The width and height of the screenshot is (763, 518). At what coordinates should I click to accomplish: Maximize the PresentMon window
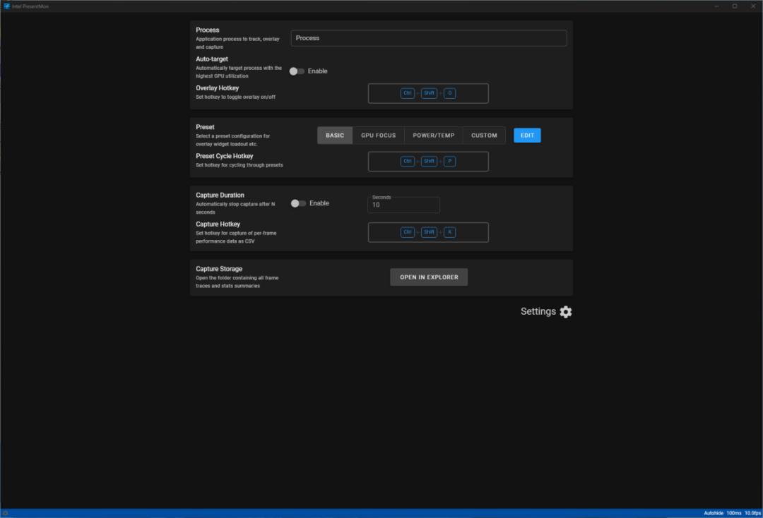click(735, 6)
